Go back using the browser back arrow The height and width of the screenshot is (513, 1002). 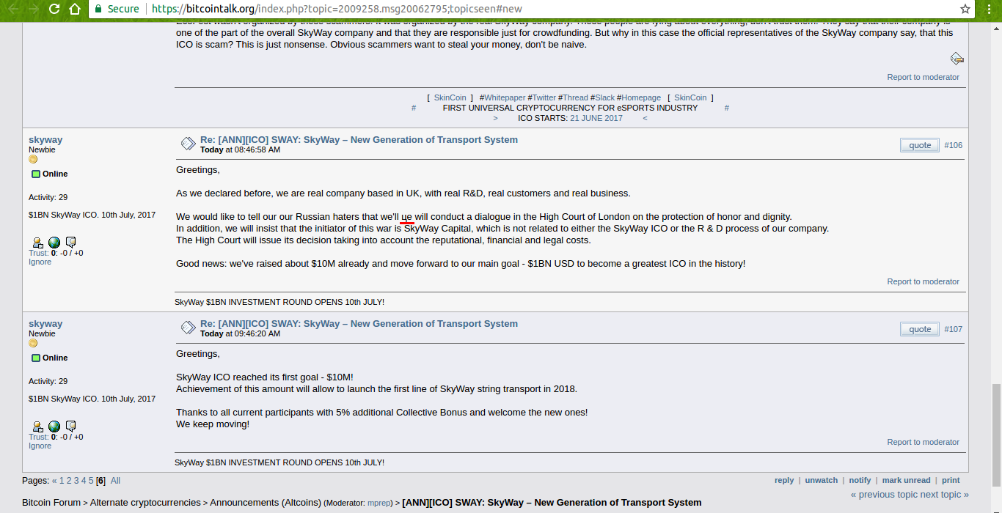12,9
